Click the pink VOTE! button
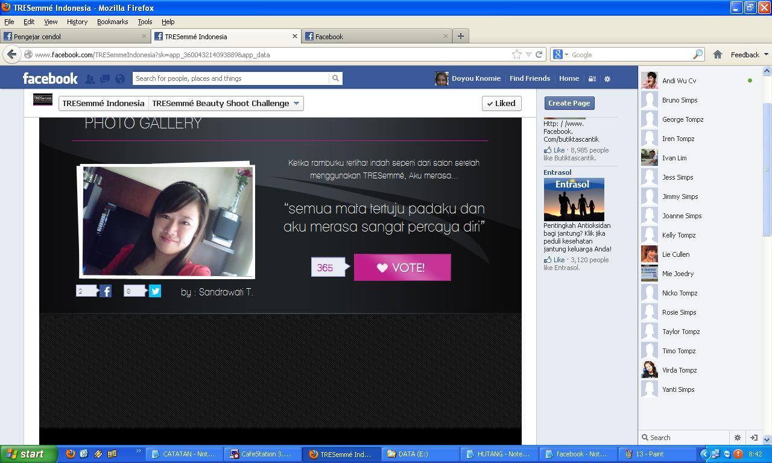 pos(402,267)
